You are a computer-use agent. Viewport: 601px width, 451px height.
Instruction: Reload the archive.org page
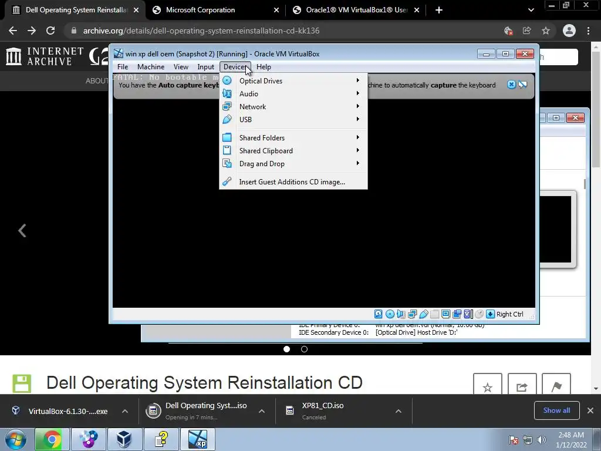click(x=50, y=31)
